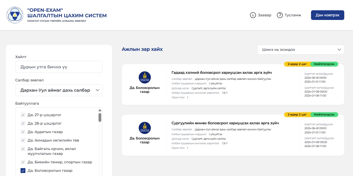This screenshot has height=176, width=353.
Task: Open the Гадаад хэлний боловсрол хариуцсан job title
Action: point(222,73)
